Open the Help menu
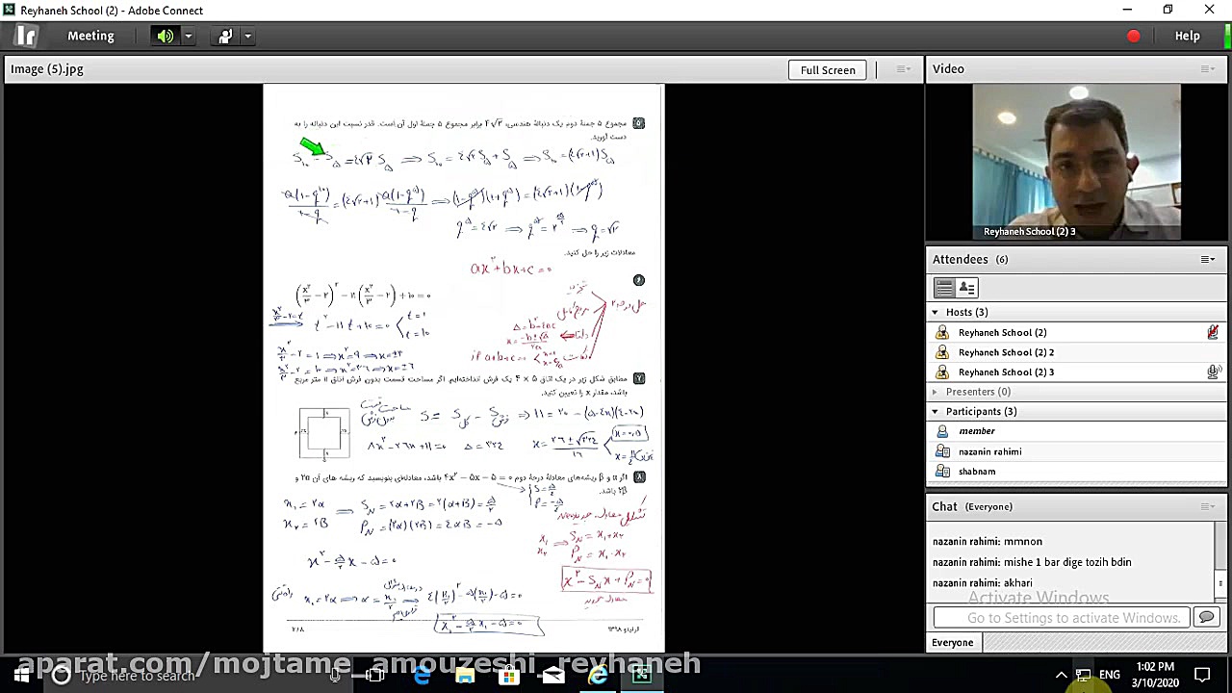This screenshot has width=1232, height=693. point(1187,36)
